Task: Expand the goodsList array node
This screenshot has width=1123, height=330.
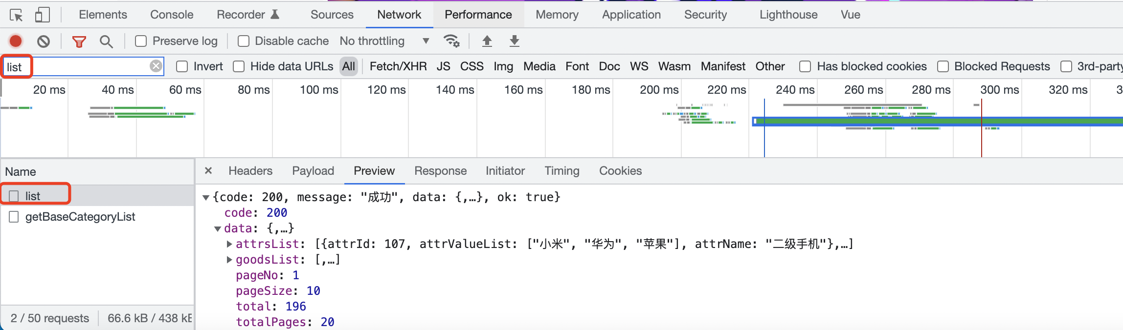Action: [229, 260]
